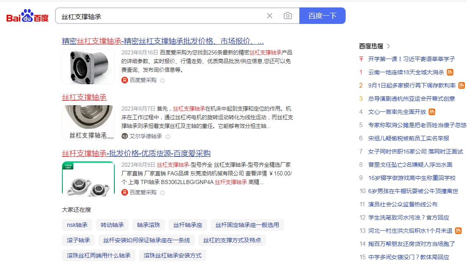
Task: Select the related search 轴承滚珠
Action: [149, 225]
